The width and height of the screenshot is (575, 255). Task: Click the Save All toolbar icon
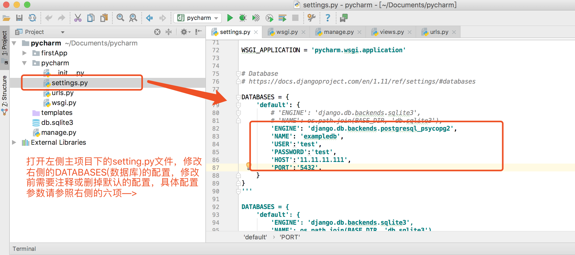[x=19, y=18]
